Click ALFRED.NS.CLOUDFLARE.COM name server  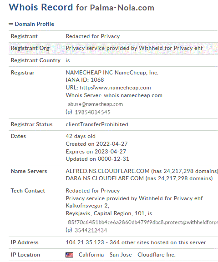(x=107, y=171)
